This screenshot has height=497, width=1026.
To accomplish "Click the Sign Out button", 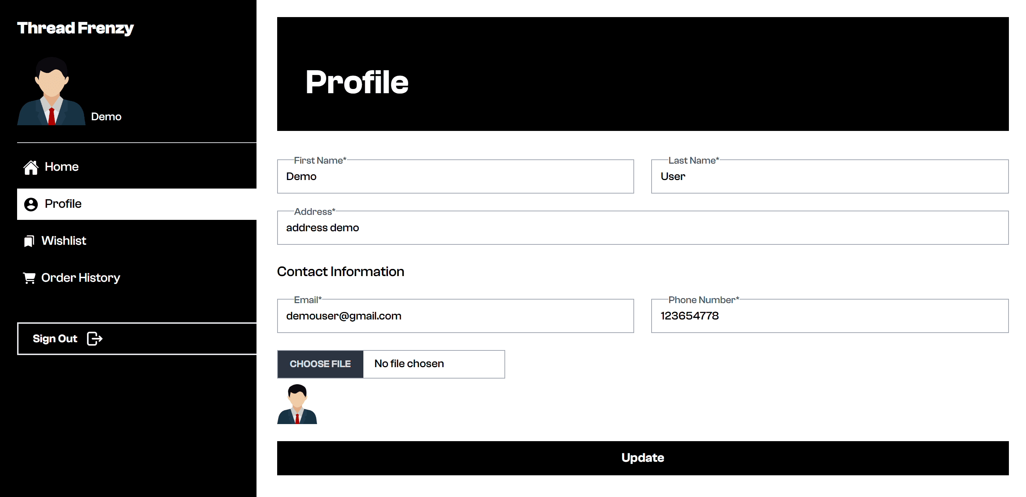I will 137,339.
